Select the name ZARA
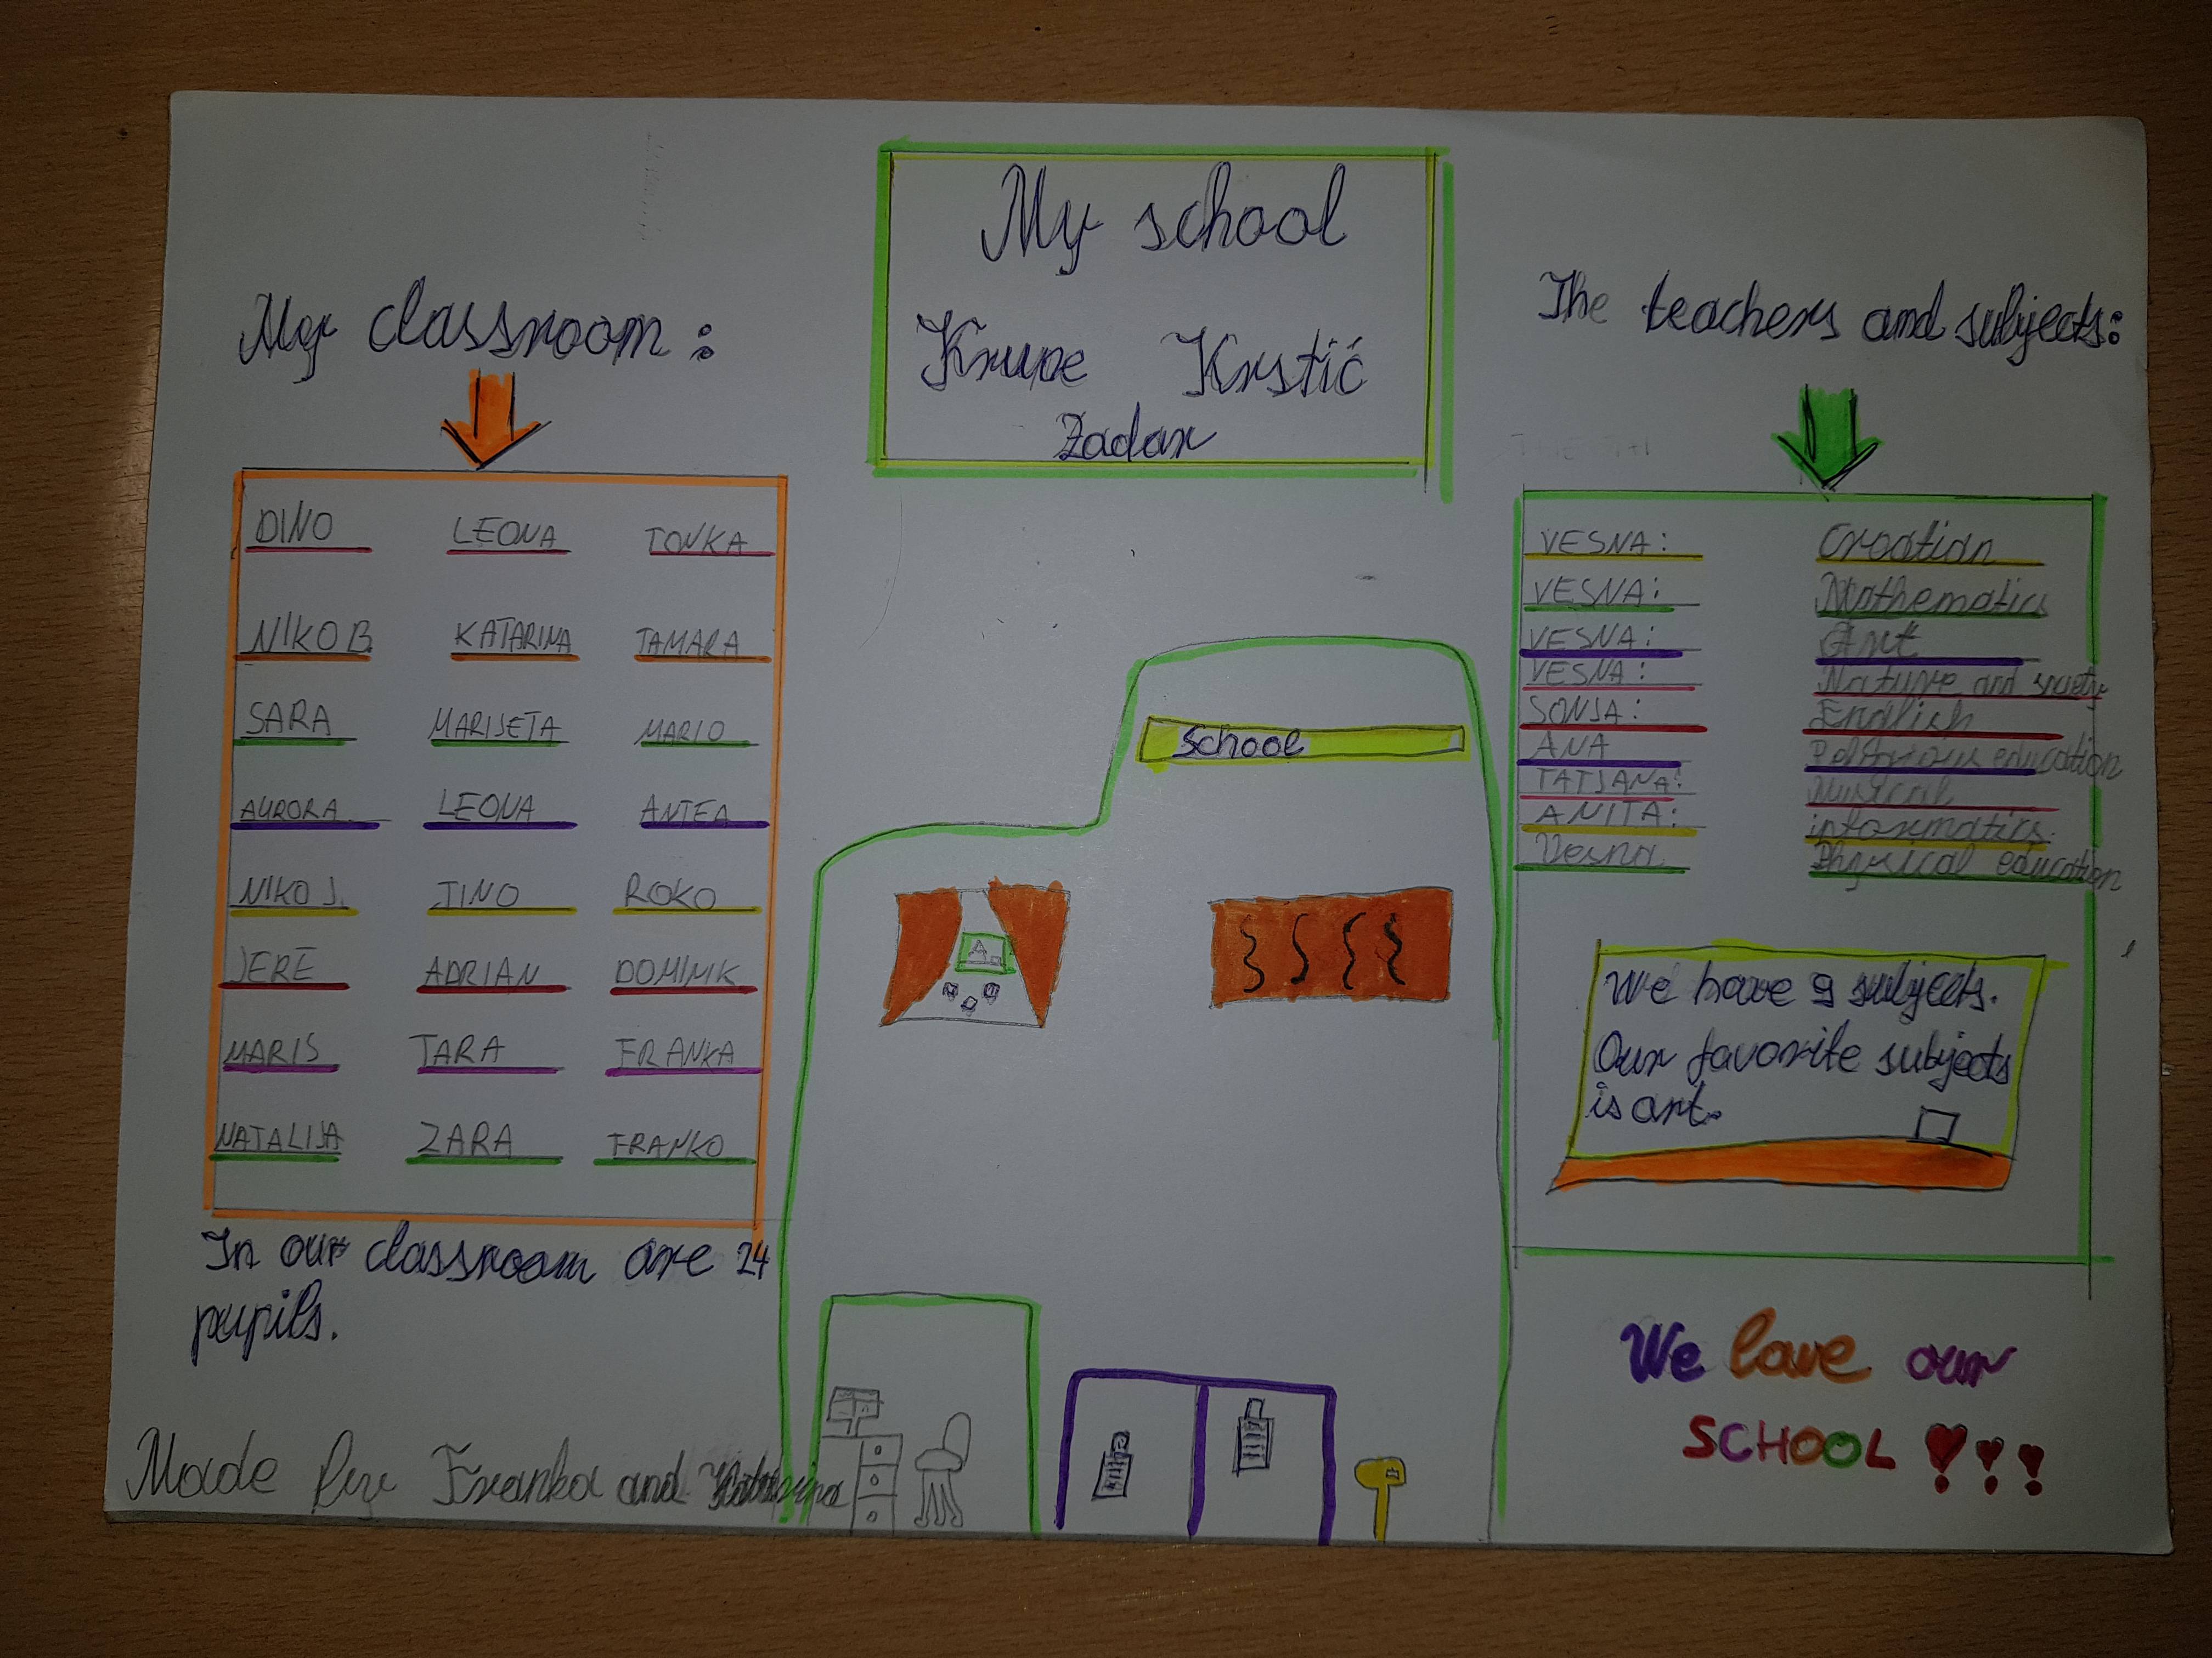Screen dimensions: 2212x1658 tap(466, 1139)
